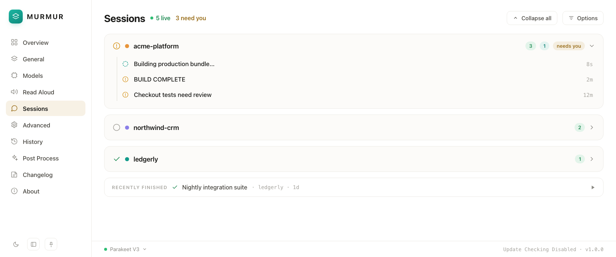This screenshot has width=616, height=257.
Task: Click the spinner icon for Building production bundle
Action: [x=125, y=64]
